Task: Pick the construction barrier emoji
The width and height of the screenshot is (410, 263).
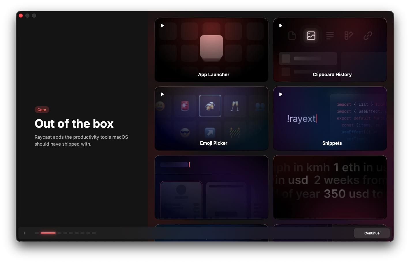Action: [235, 132]
